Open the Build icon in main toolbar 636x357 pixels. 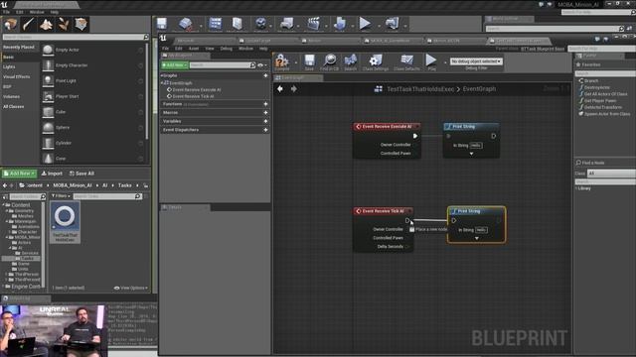click(x=340, y=24)
